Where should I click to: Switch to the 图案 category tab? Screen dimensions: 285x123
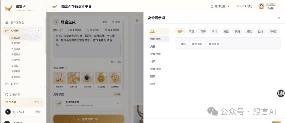click(159, 76)
